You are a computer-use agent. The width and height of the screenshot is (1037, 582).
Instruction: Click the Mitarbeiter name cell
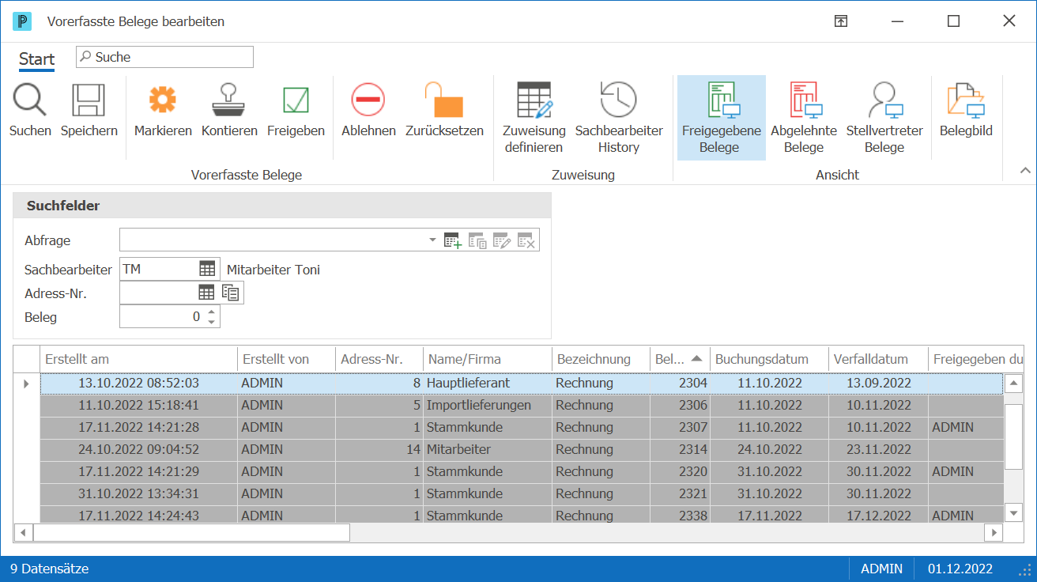coord(488,449)
